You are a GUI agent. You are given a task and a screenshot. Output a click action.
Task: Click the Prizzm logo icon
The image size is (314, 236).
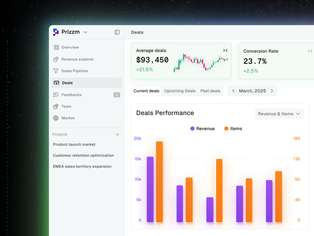pyautogui.click(x=56, y=32)
